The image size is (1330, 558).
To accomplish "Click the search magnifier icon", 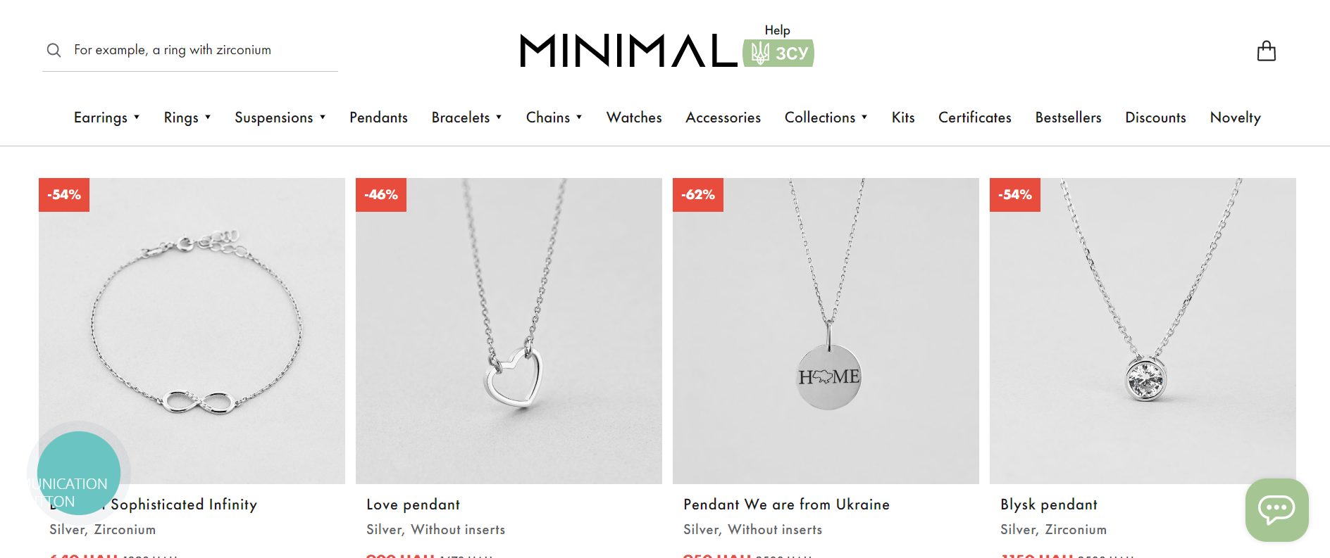I will (54, 50).
